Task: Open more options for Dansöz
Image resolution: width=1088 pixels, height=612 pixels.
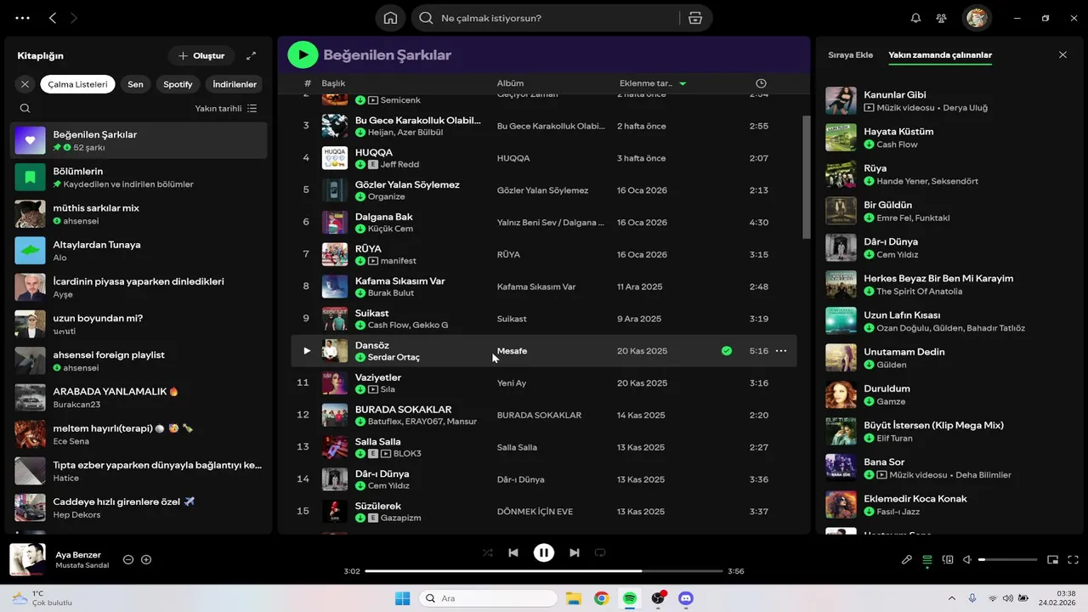Action: pyautogui.click(x=781, y=351)
